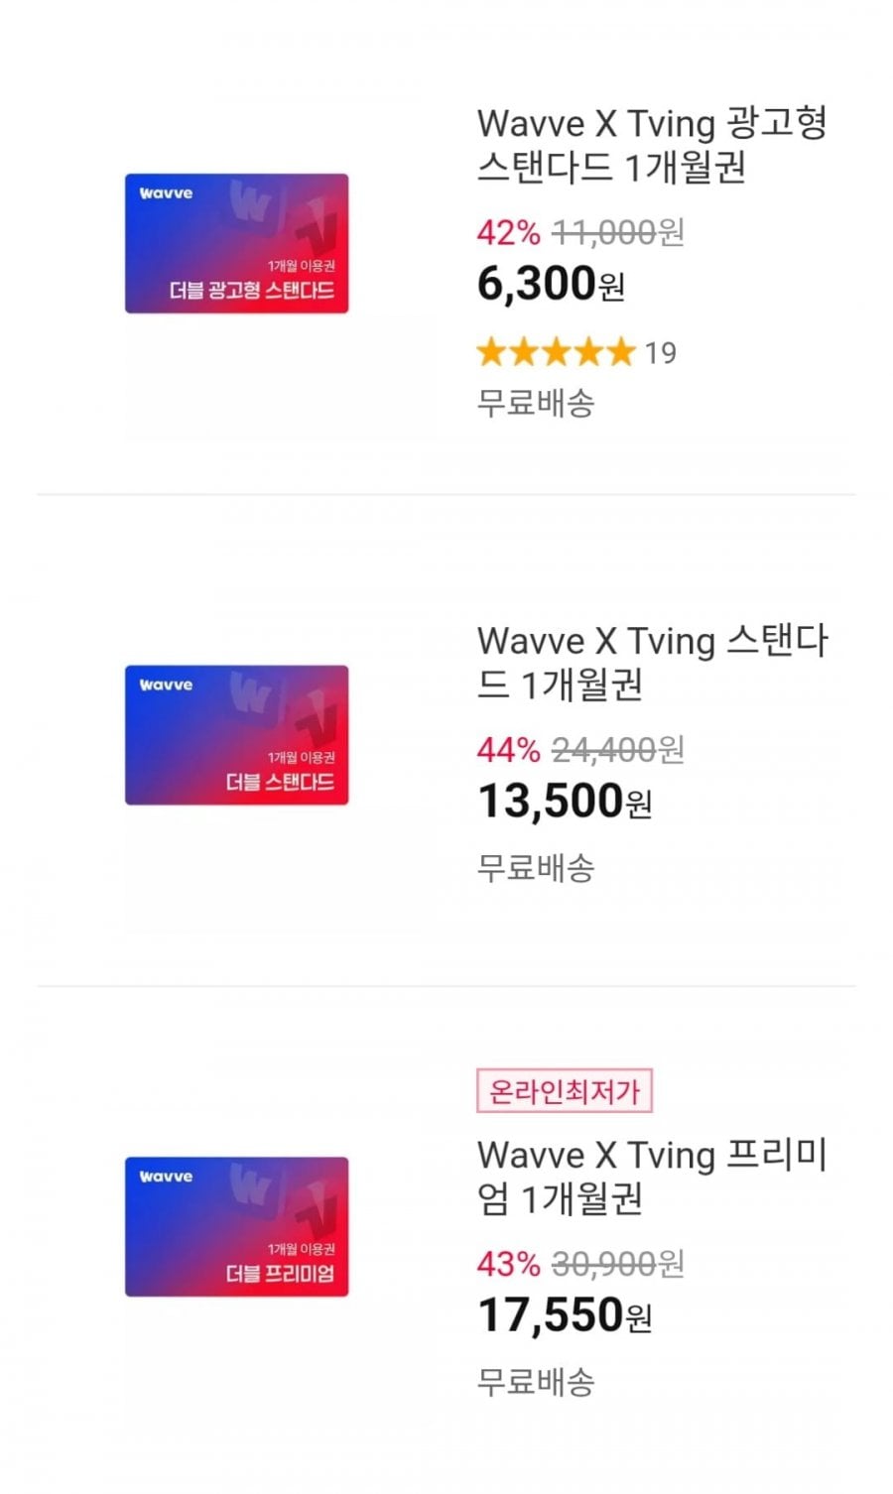Open the 더블 광고형 스탠다드 card thumbnail
Screen dimensions: 893x1494
click(x=236, y=244)
